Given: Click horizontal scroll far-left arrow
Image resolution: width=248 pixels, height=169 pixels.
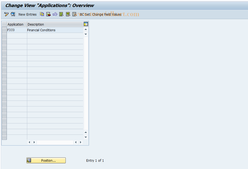Looking at the screenshot, I should click(x=29, y=142).
